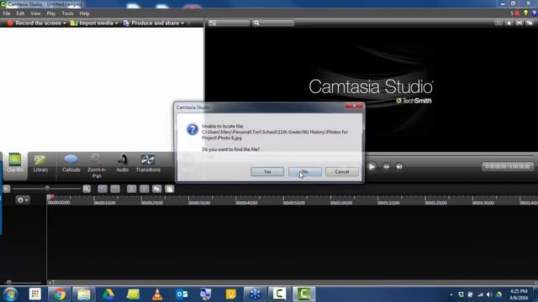This screenshot has height=302, width=538.
Task: Click the cut button on timeline toolbar
Action: click(131, 189)
